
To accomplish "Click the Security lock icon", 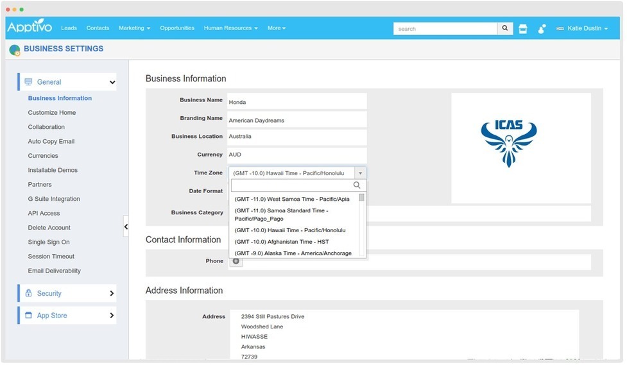I will (28, 293).
